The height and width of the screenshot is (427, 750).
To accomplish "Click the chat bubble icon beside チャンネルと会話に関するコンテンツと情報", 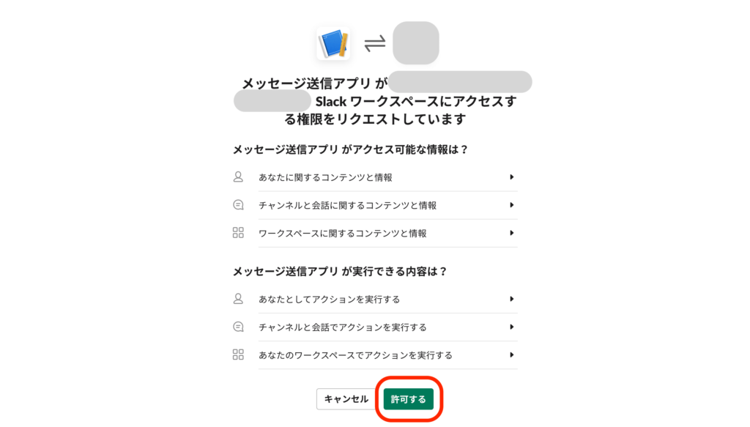I will click(x=237, y=205).
